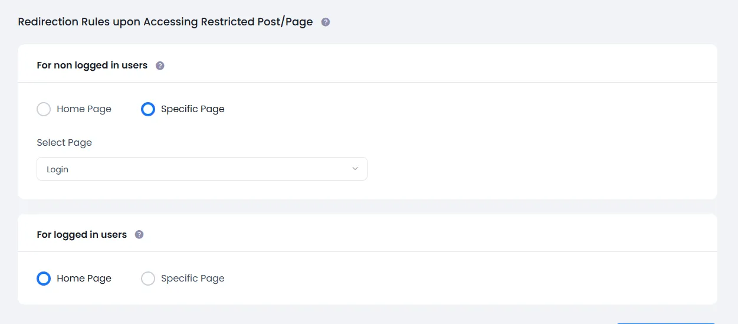Image resolution: width=738 pixels, height=324 pixels.
Task: Select Home Page radio for logged in users
Action: (x=44, y=279)
